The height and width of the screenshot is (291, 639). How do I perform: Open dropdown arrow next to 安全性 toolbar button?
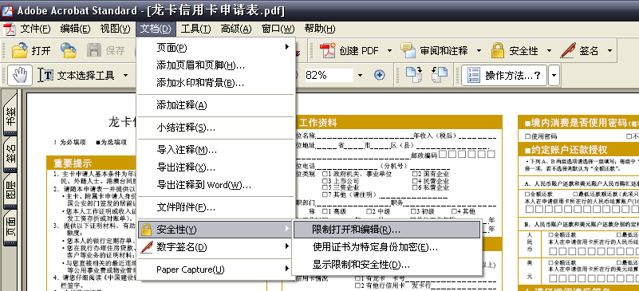click(x=549, y=51)
